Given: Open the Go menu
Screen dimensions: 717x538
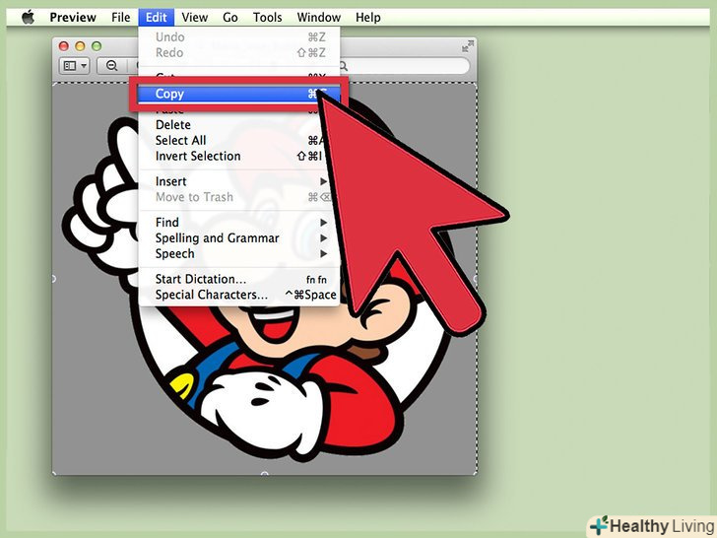Looking at the screenshot, I should point(230,18).
